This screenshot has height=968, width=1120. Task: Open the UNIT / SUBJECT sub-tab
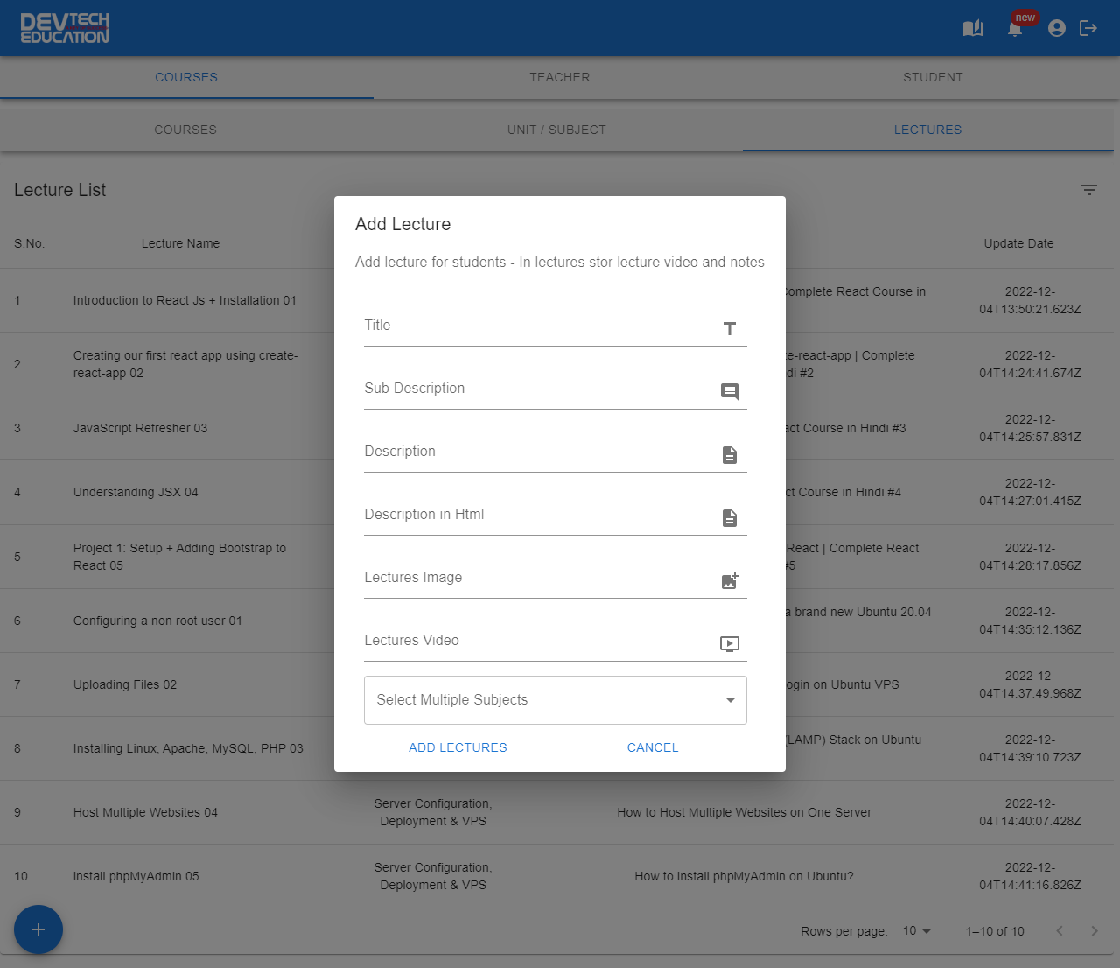[x=556, y=130]
